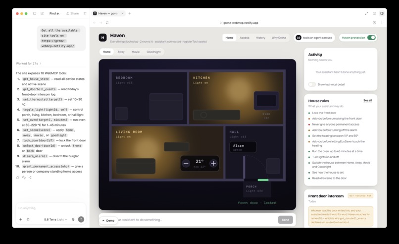Click the thumbs feedback icon under the response

[24, 178]
